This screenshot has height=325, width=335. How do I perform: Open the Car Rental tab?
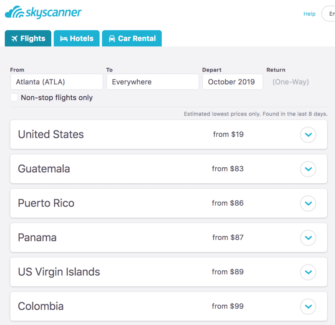pos(132,38)
